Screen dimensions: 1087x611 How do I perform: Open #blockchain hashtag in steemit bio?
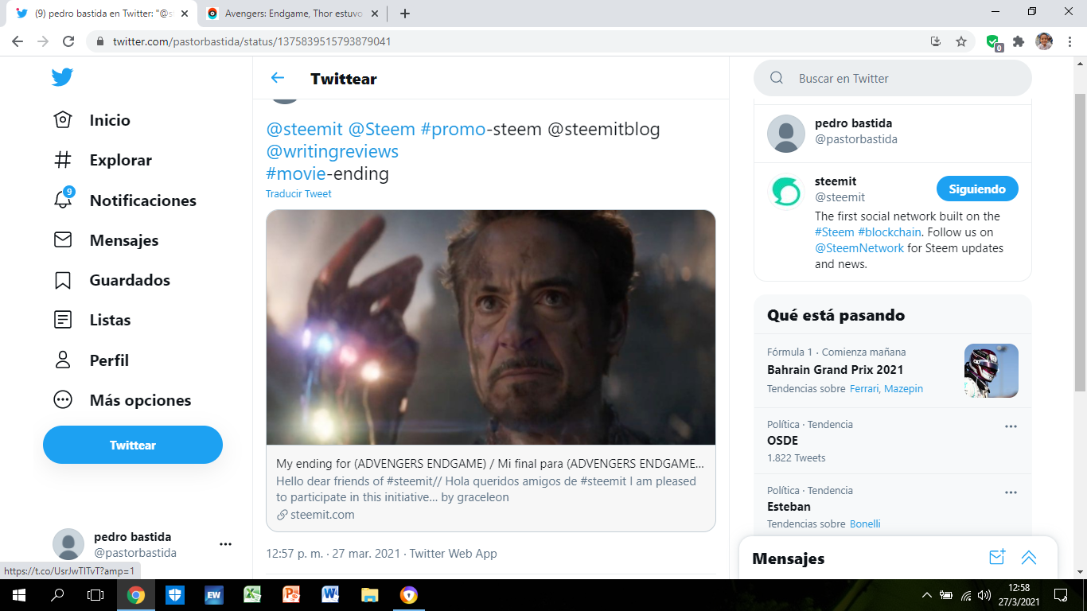[889, 232]
